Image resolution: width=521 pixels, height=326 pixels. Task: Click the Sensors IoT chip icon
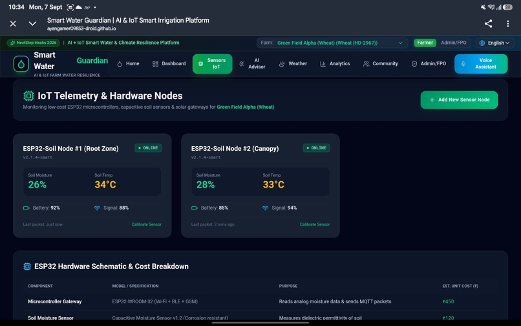click(200, 64)
